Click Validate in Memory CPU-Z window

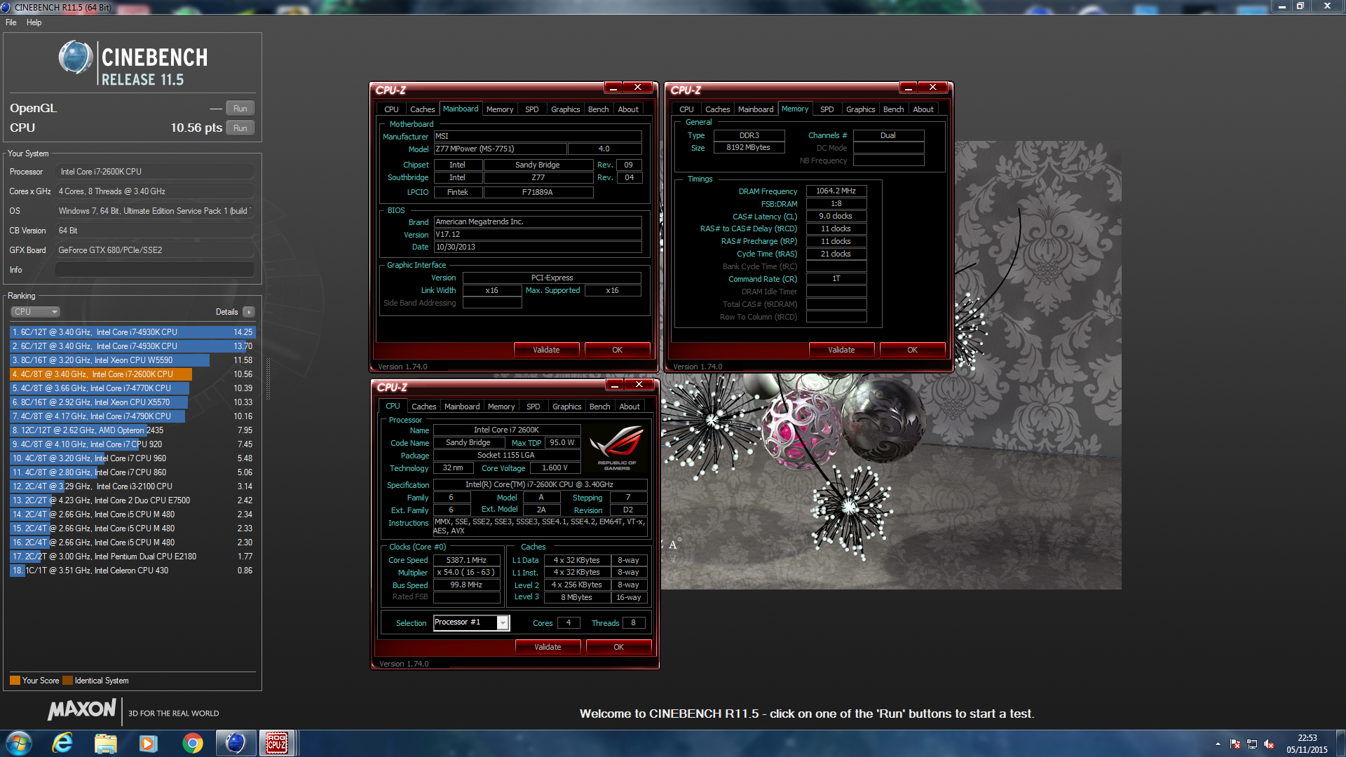coord(841,350)
